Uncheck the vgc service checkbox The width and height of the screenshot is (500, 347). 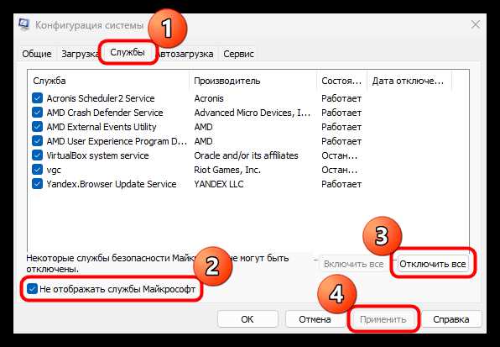tap(37, 170)
